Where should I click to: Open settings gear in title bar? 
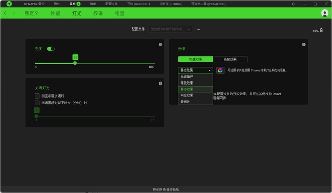[x=293, y=4]
